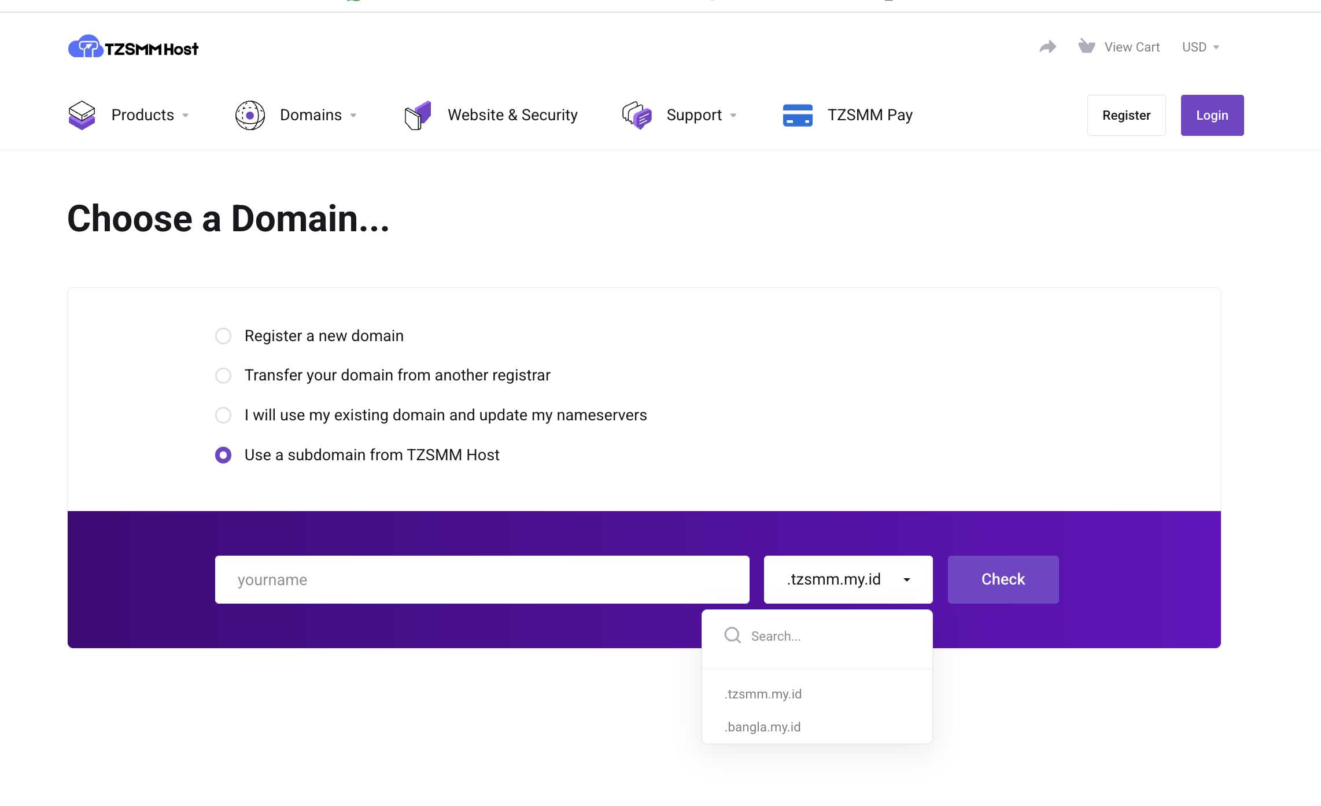Click the Login button
The image size is (1321, 806).
click(1212, 114)
